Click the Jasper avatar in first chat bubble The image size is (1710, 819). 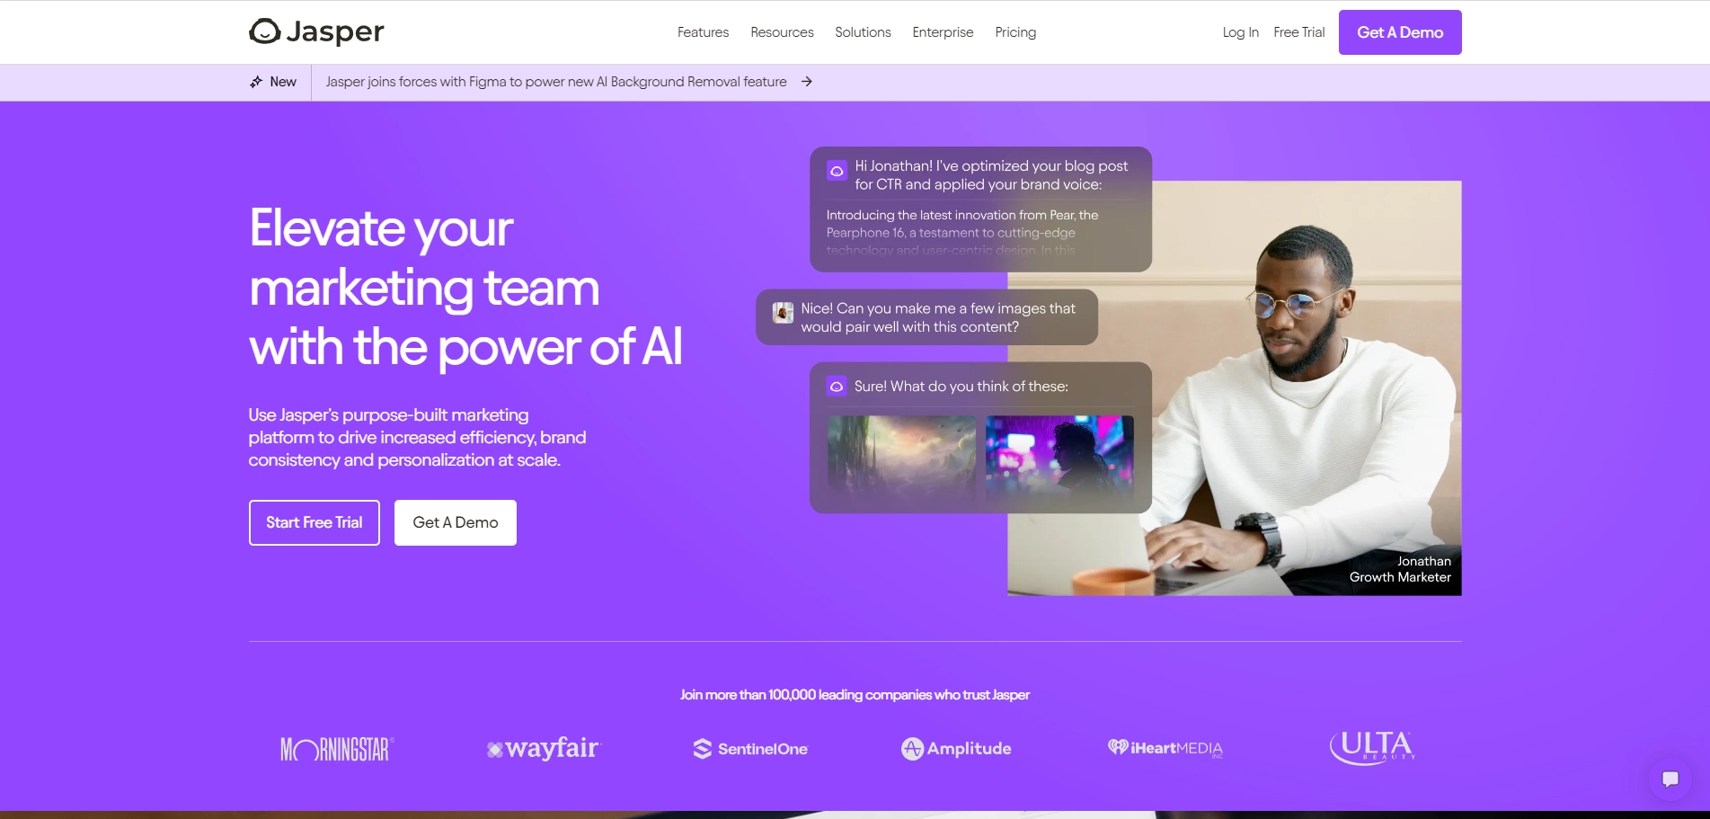pos(837,171)
